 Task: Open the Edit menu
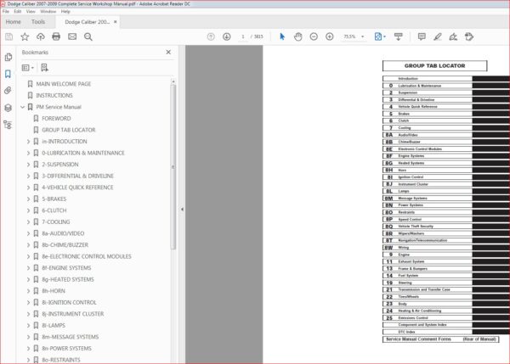click(x=18, y=11)
